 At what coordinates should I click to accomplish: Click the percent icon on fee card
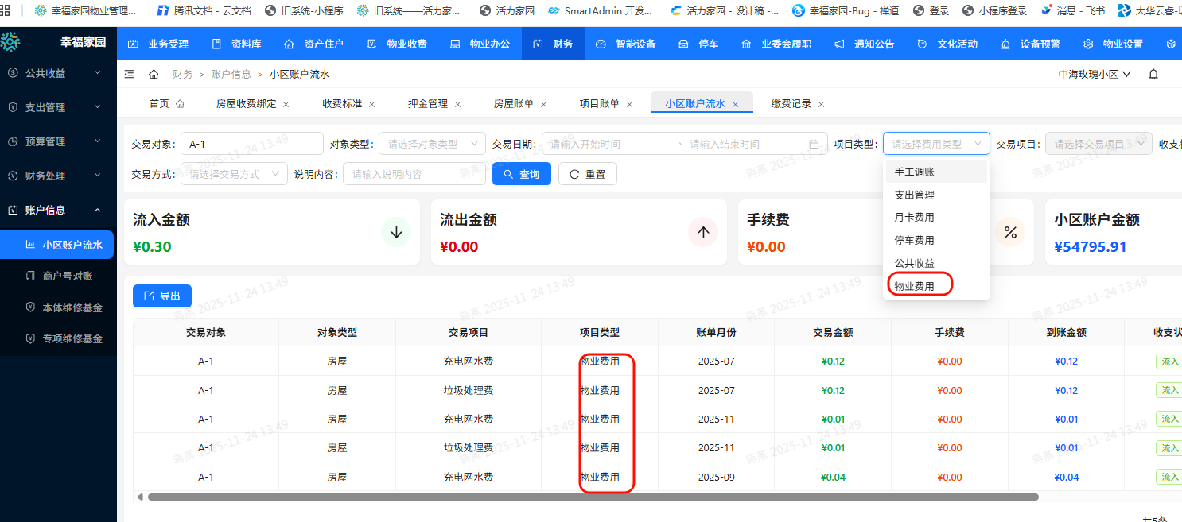tap(1010, 232)
